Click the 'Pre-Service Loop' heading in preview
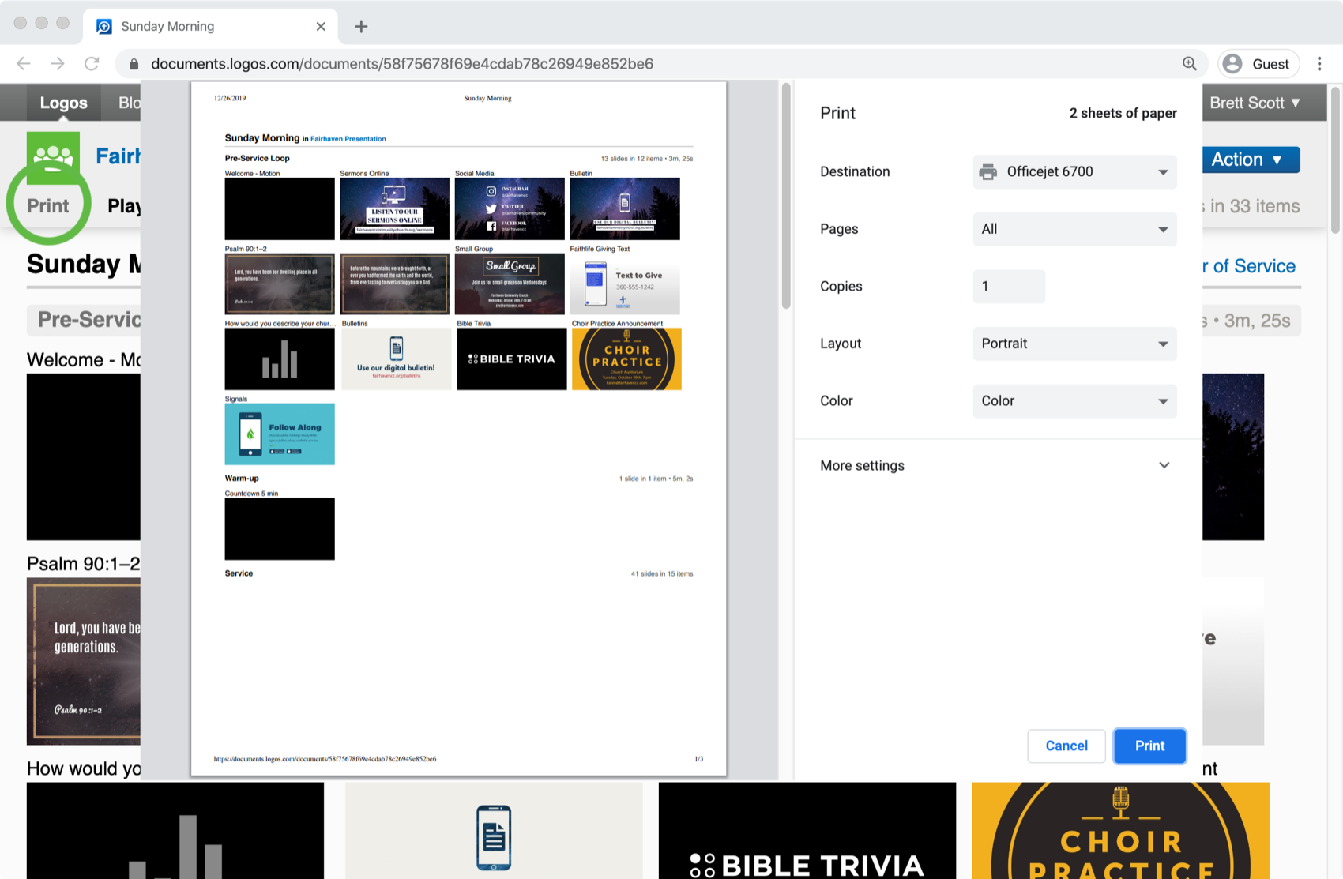This screenshot has height=879, width=1343. [257, 158]
